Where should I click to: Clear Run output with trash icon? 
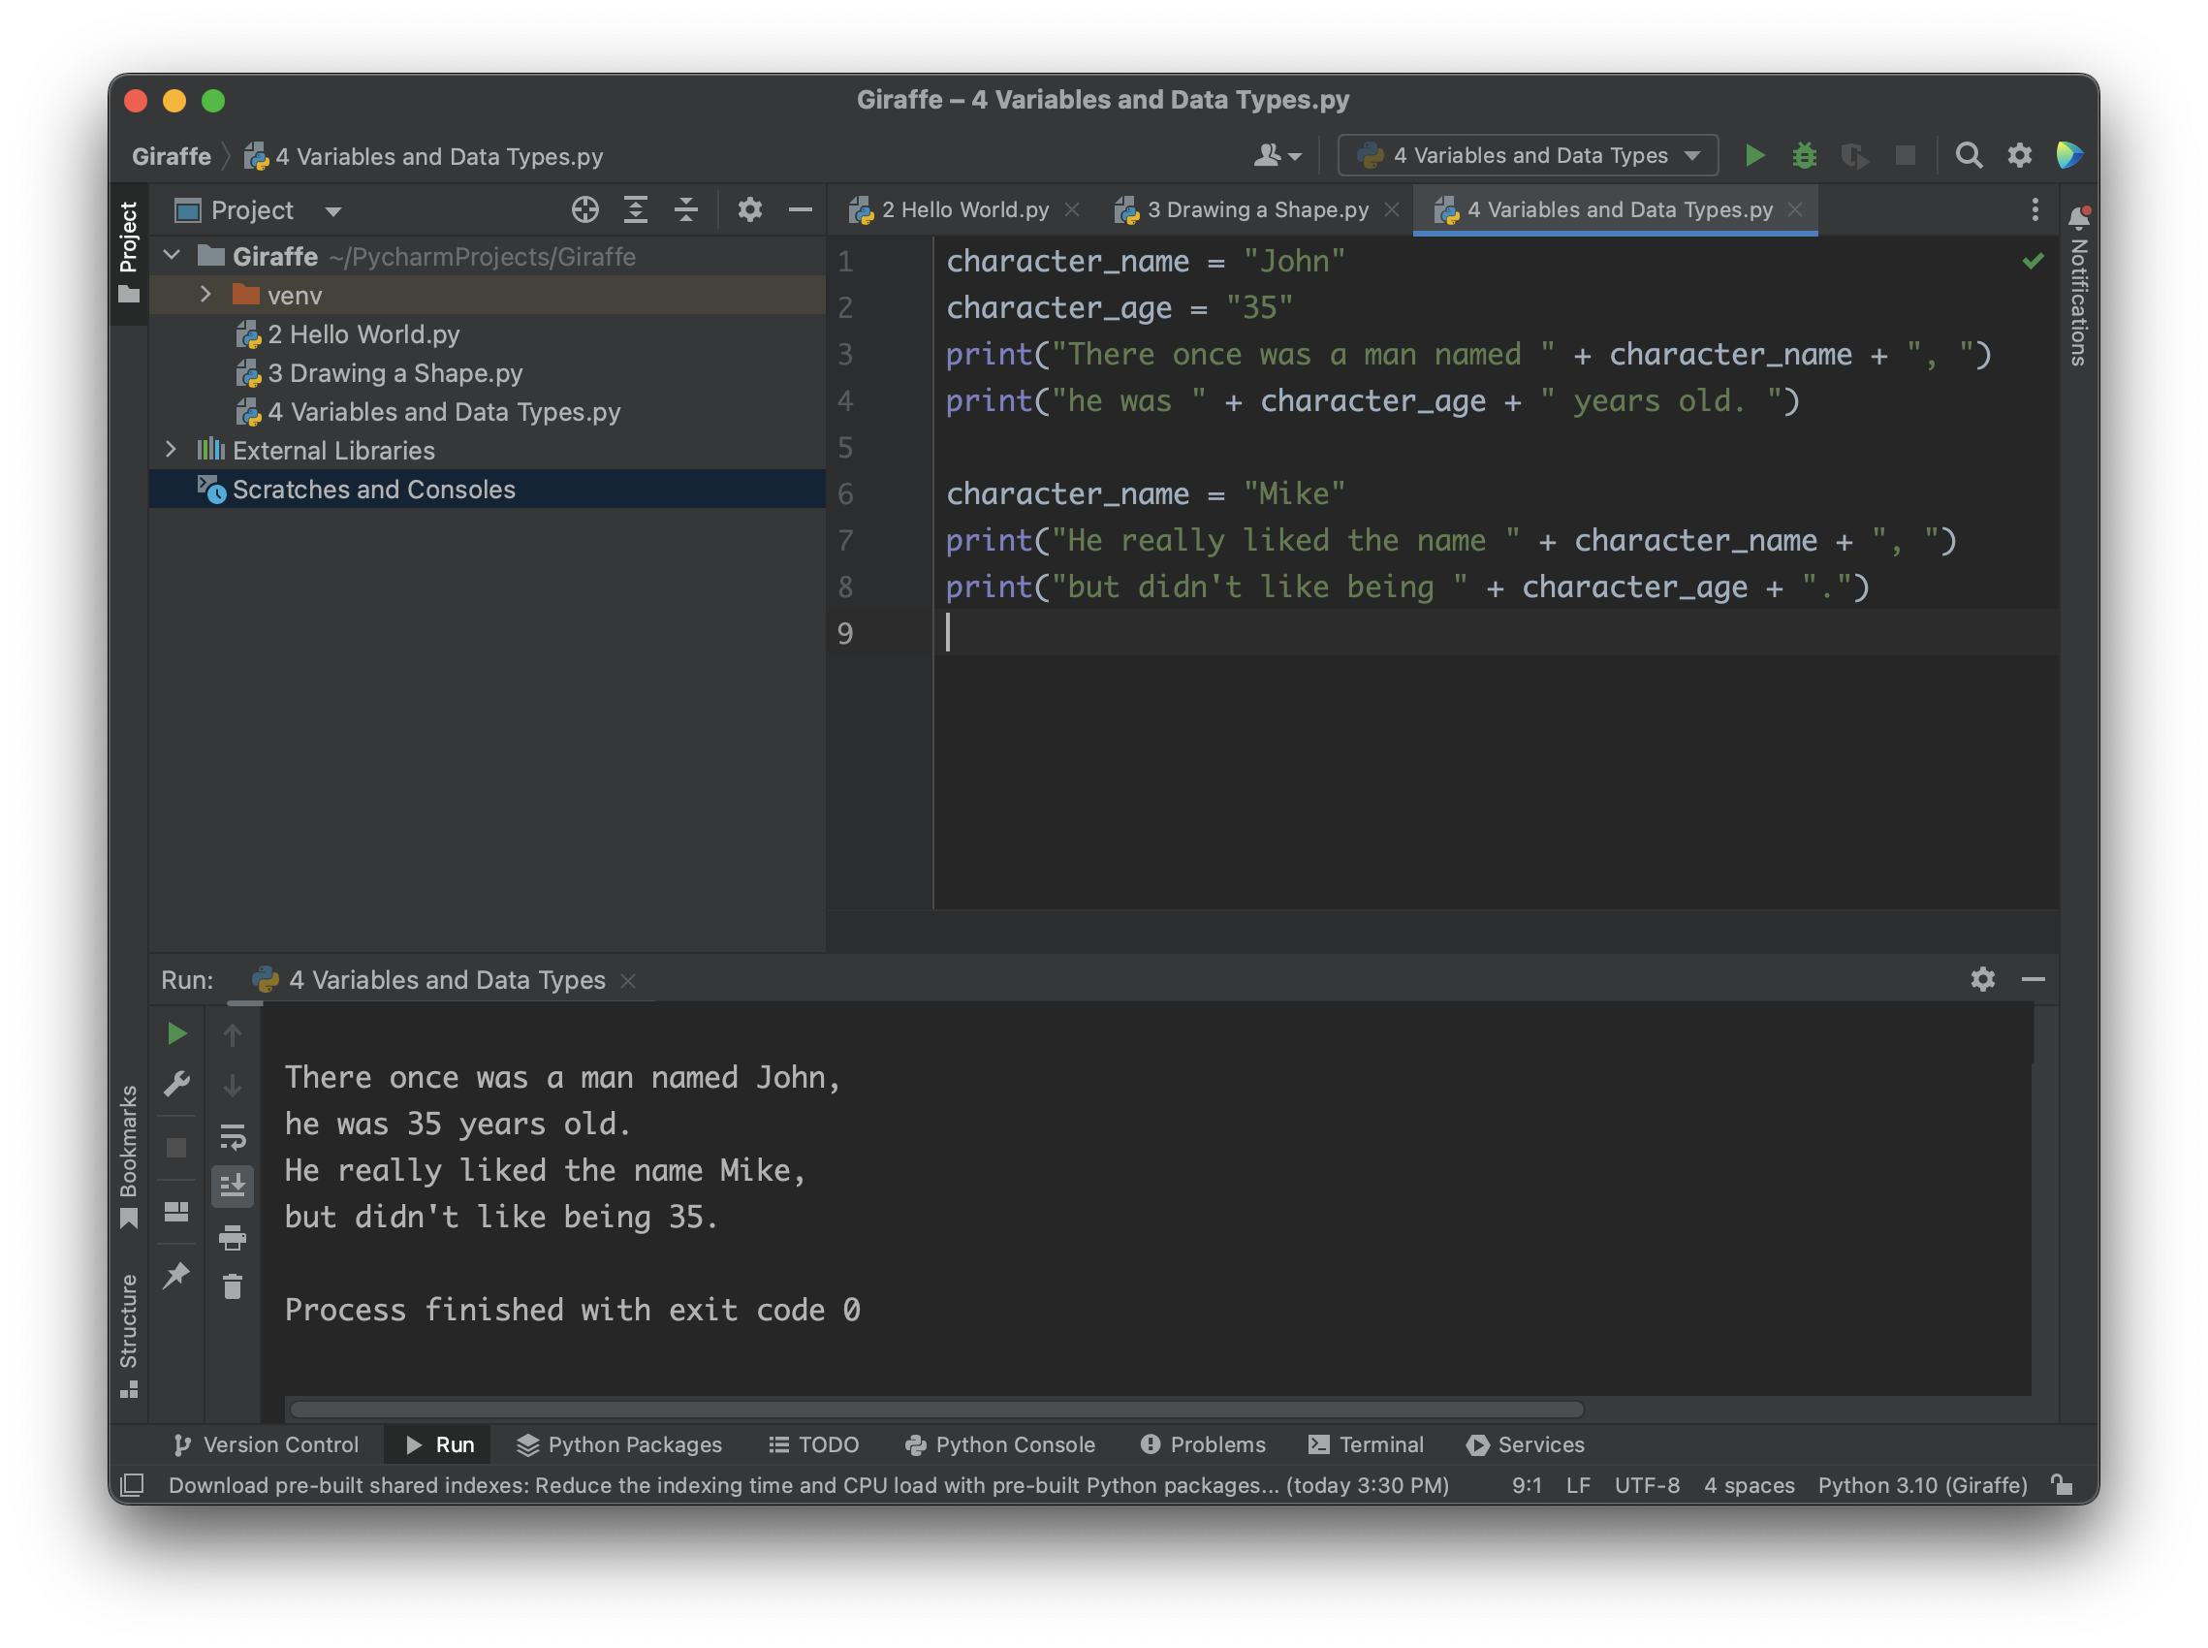click(233, 1286)
